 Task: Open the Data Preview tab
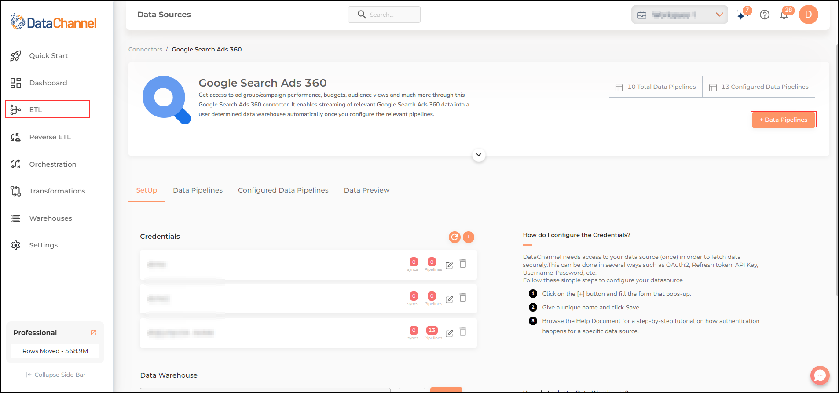click(366, 190)
